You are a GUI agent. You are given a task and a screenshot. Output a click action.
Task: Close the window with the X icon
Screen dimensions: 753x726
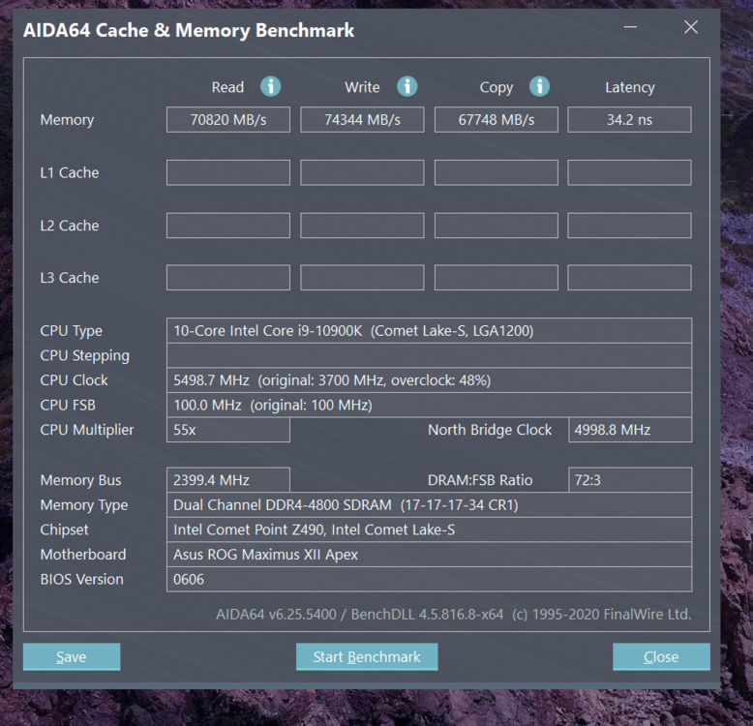pyautogui.click(x=691, y=27)
